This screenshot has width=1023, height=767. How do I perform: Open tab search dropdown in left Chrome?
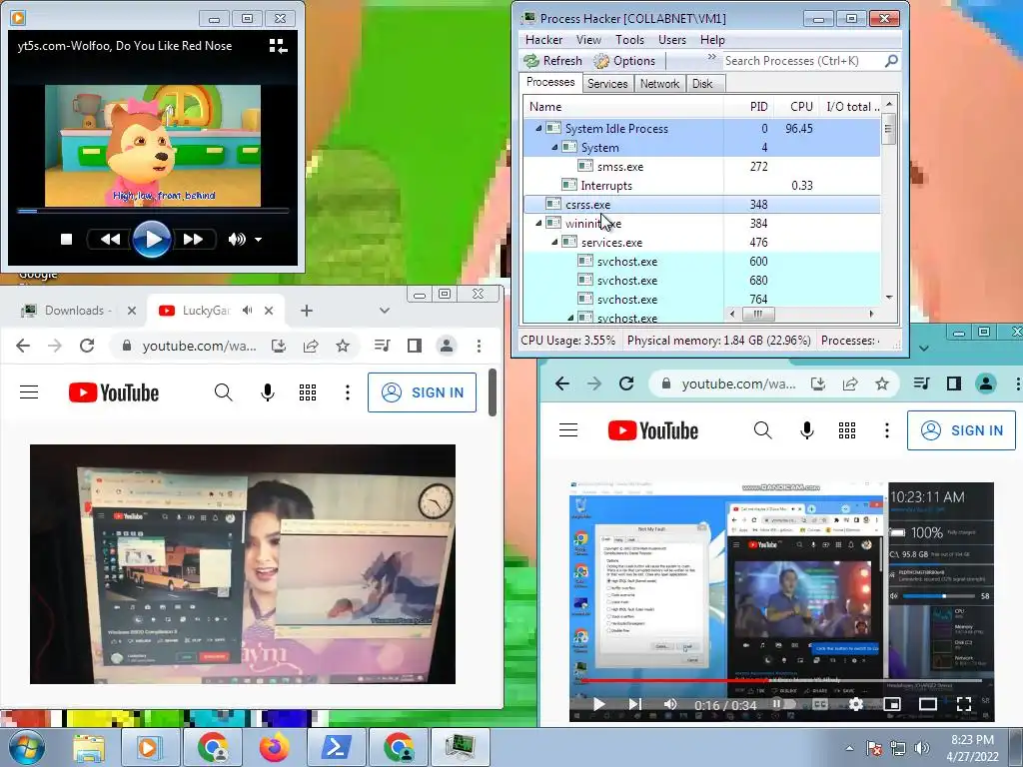[385, 311]
